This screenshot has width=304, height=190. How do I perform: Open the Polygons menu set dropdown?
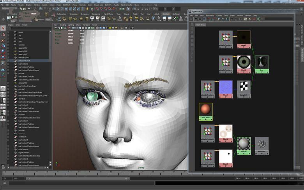pos(9,9)
